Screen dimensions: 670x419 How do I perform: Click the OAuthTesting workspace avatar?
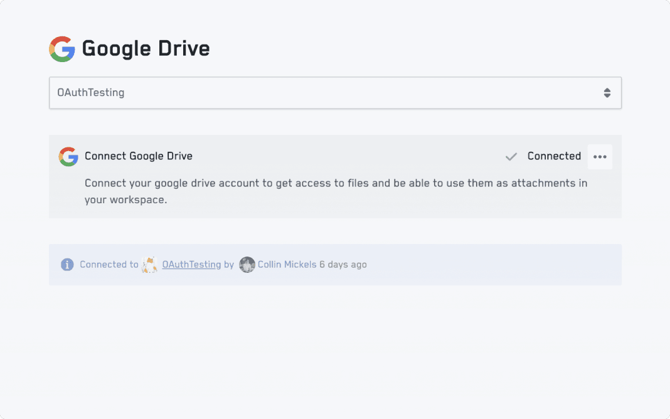pyautogui.click(x=149, y=265)
